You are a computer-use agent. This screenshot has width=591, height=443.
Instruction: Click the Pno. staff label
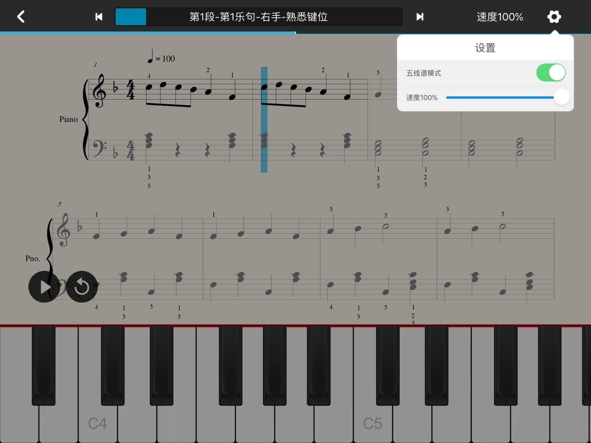pos(33,258)
